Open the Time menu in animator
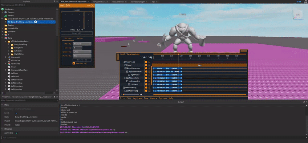 click(x=146, y=98)
